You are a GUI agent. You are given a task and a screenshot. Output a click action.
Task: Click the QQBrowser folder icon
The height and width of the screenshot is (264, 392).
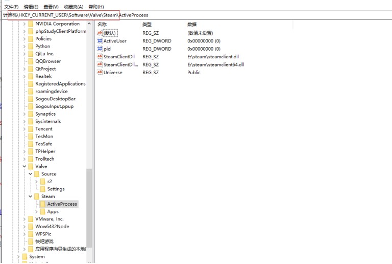(31, 61)
